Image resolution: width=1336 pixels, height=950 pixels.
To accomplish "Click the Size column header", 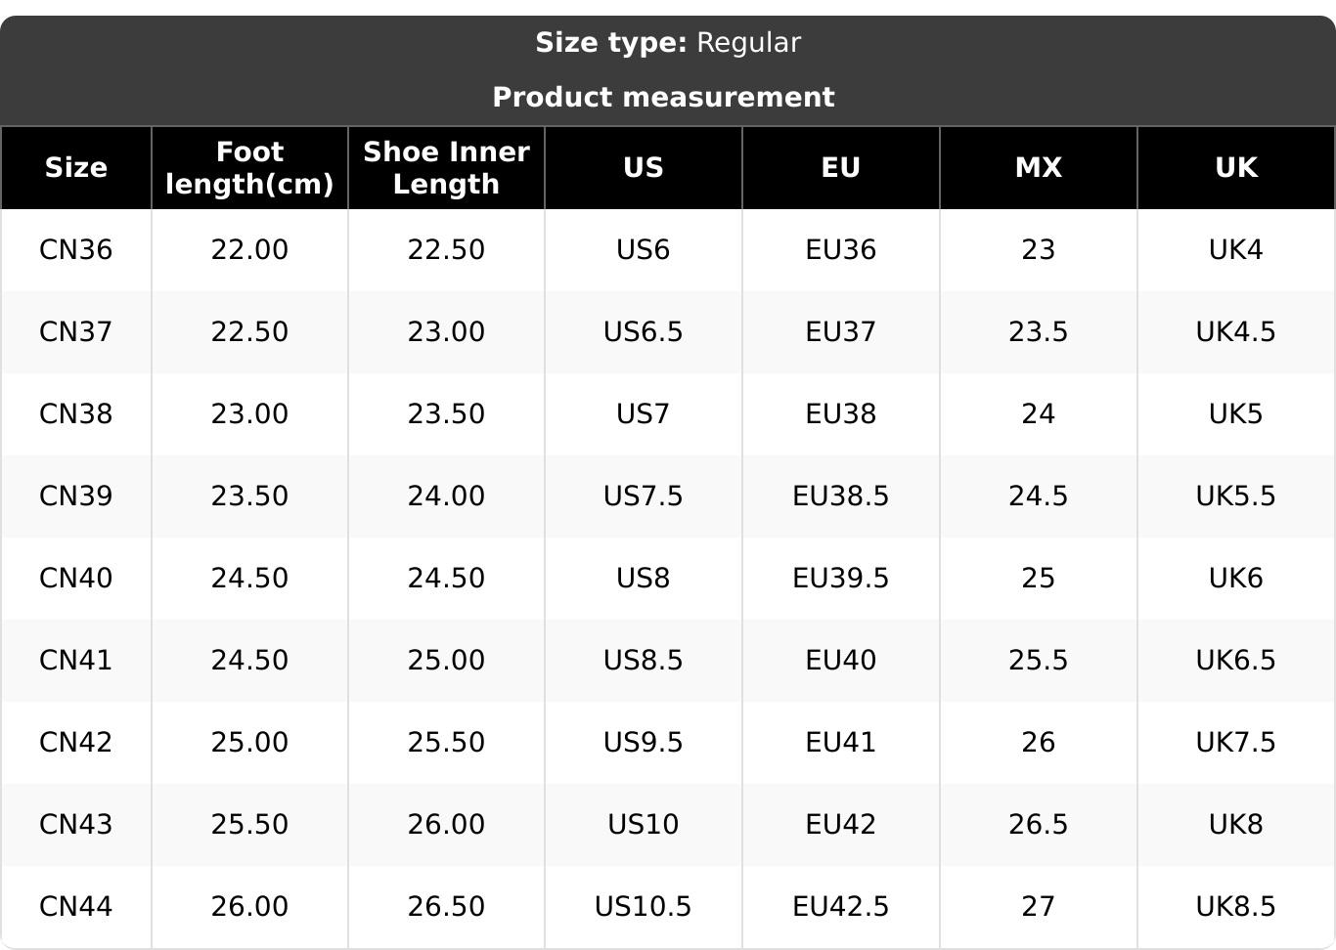I will point(75,167).
